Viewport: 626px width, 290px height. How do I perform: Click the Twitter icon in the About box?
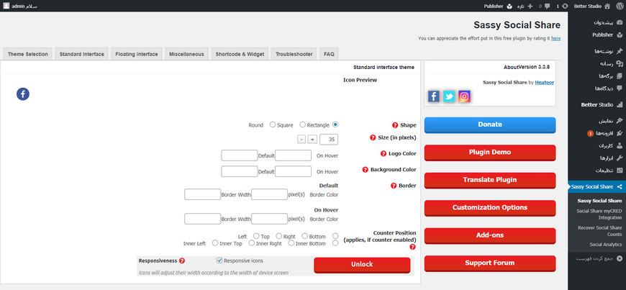tap(449, 96)
